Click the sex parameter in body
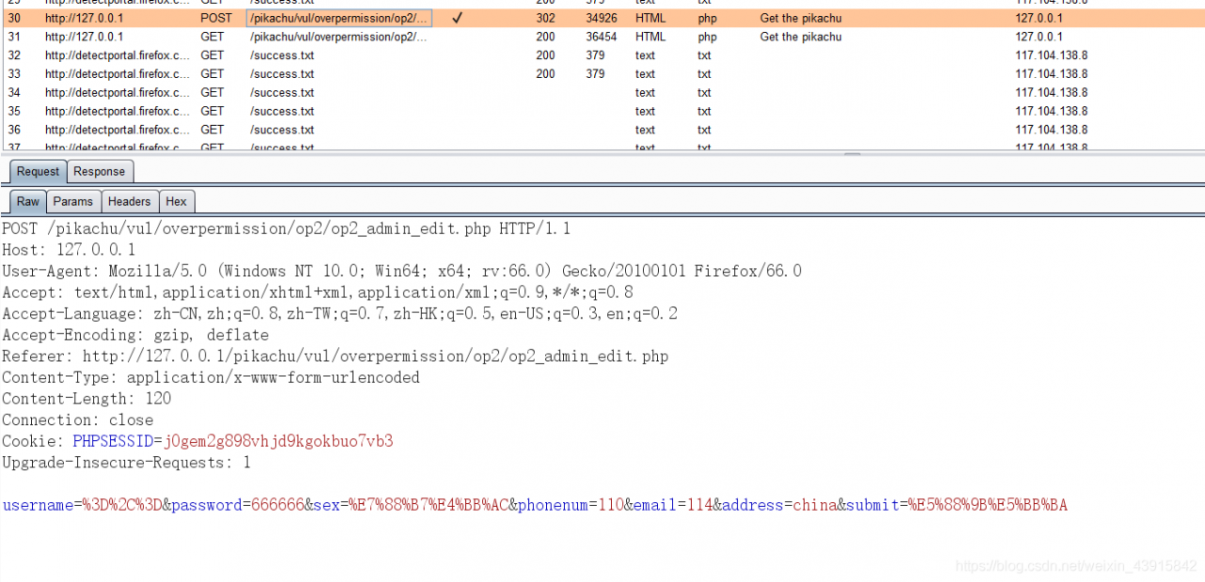The height and width of the screenshot is (582, 1205). (x=410, y=505)
